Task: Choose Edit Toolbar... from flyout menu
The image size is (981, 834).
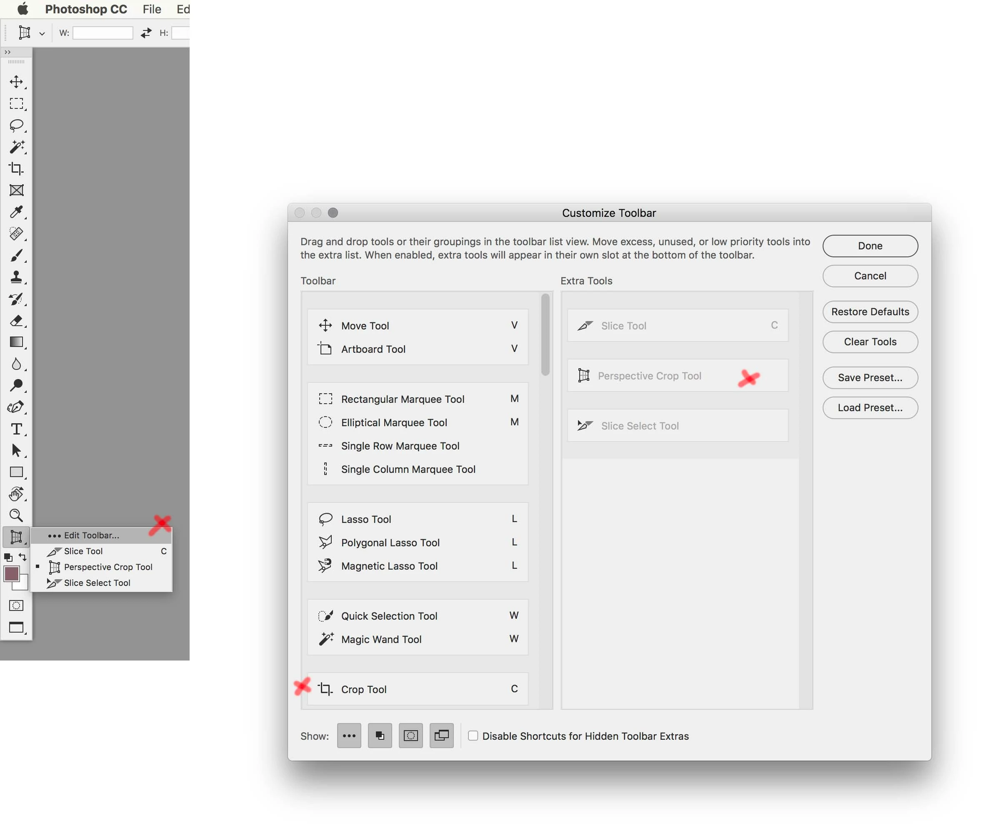Action: click(x=91, y=535)
